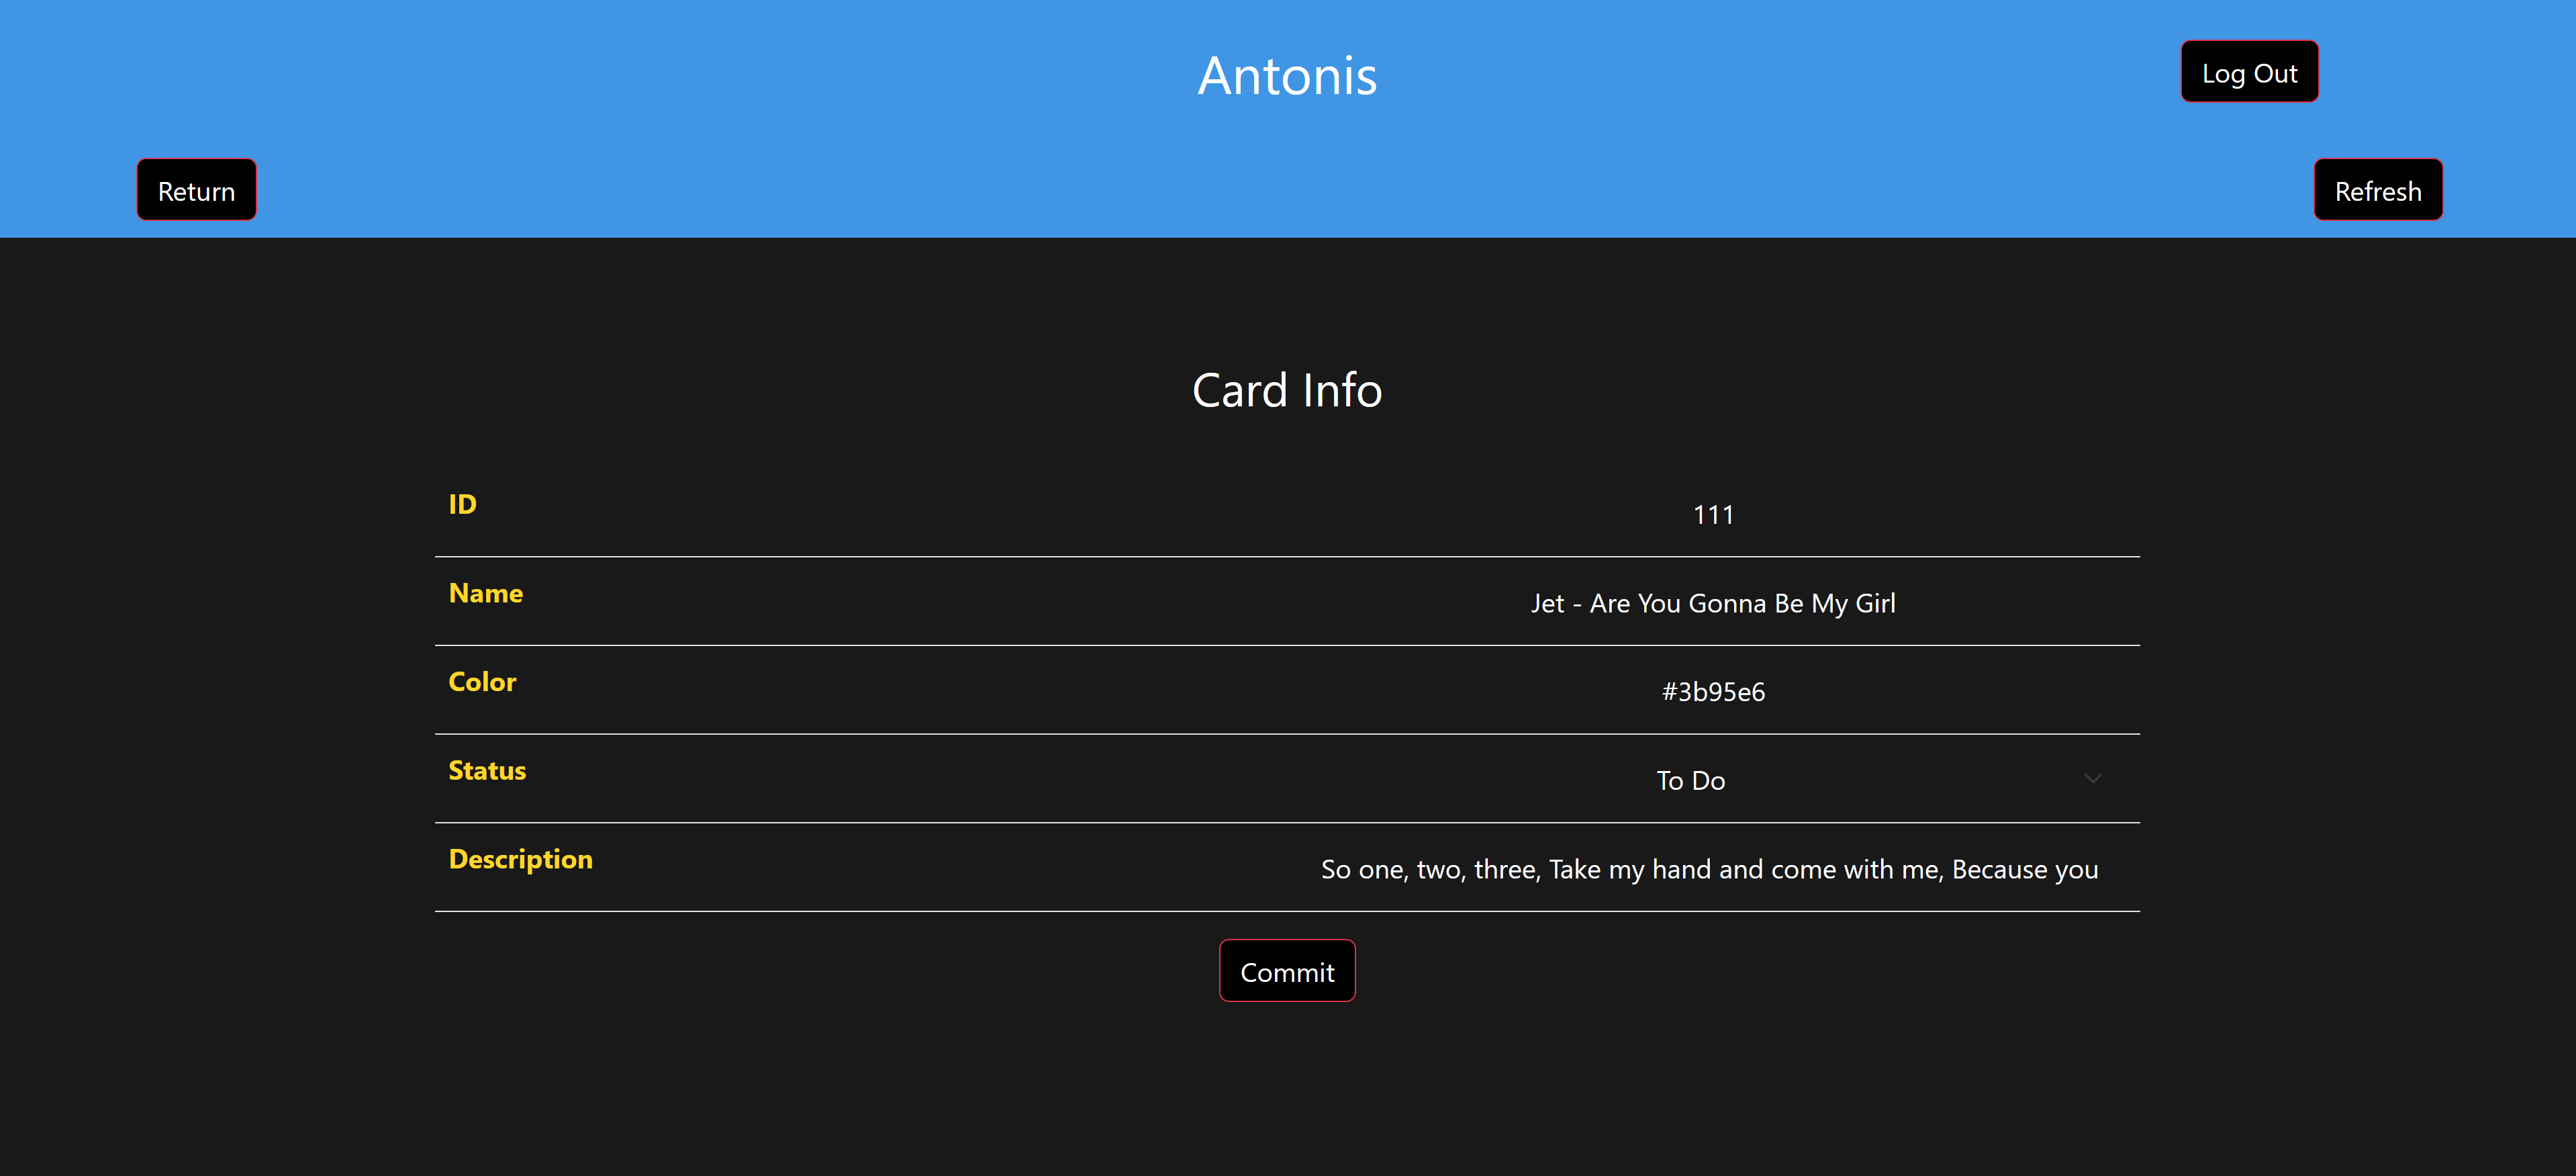The image size is (2576, 1176).
Task: Edit the Description field with the lyrics
Action: click(x=1713, y=869)
